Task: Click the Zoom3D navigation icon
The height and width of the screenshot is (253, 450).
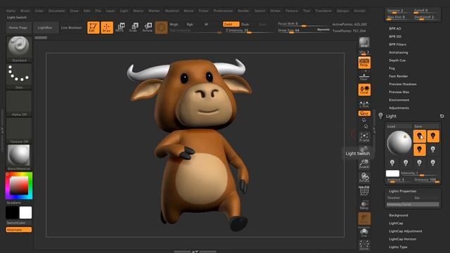Action: coord(364,164)
